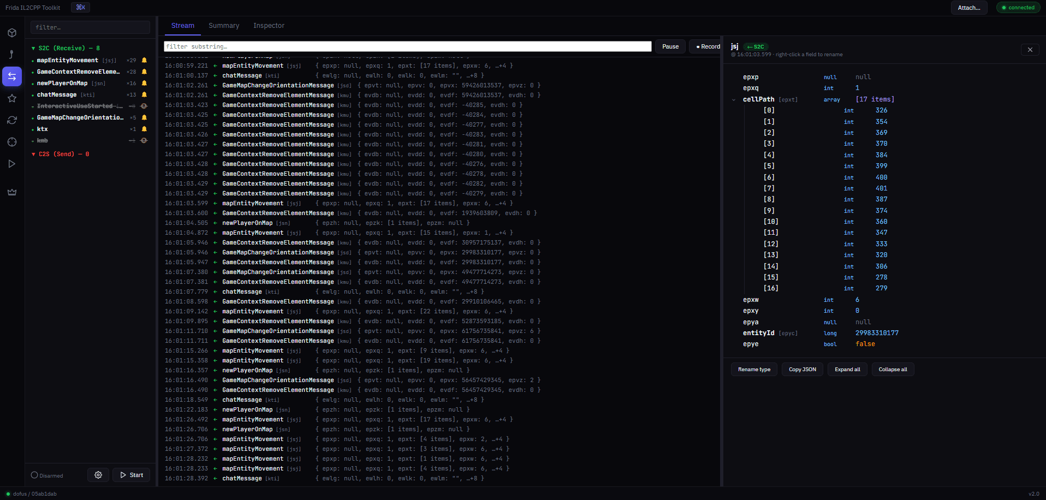Click the Record button

click(x=705, y=46)
